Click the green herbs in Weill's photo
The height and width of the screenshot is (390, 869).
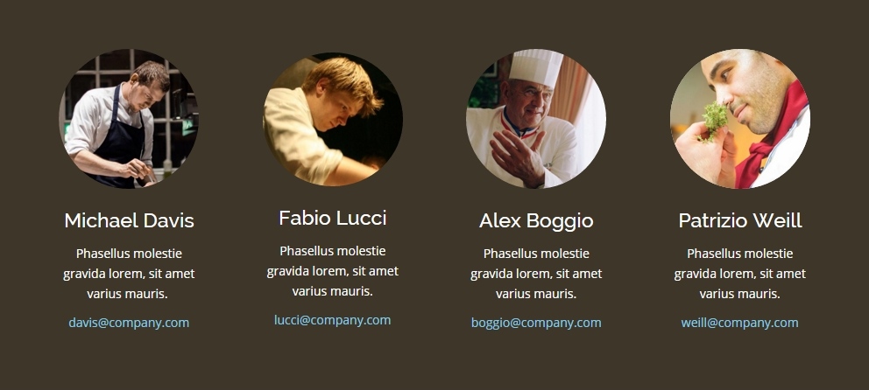click(714, 120)
